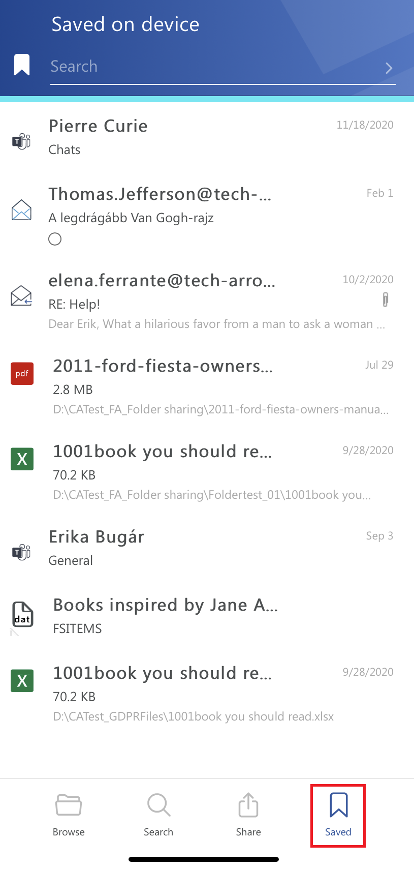Screen dimensions: 414x870
Task: Tap the red PDF file icon
Action: coord(22,374)
